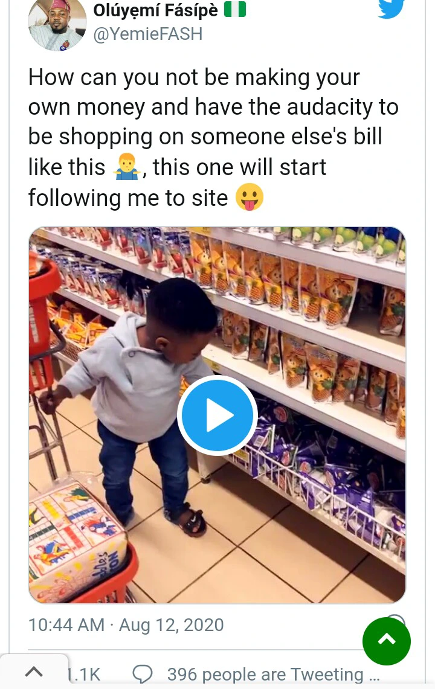
Task: Open the 396 people are Tweeting link
Action: [x=272, y=674]
